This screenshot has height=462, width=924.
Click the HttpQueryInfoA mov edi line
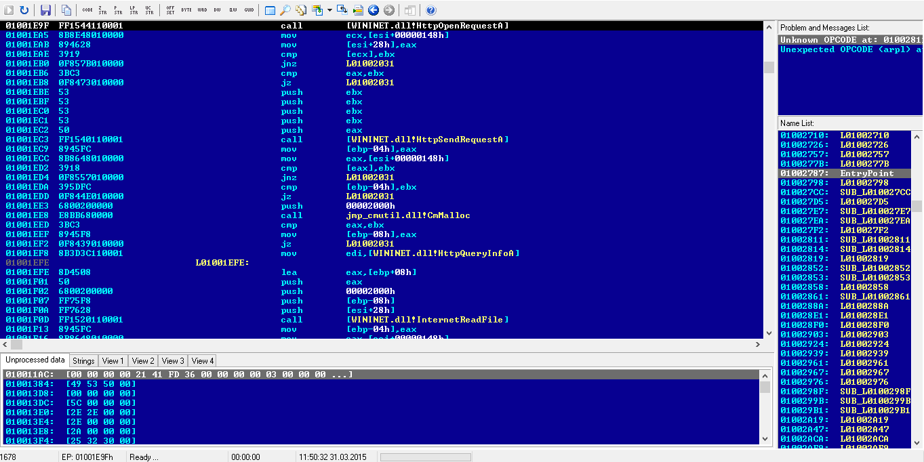coord(382,253)
